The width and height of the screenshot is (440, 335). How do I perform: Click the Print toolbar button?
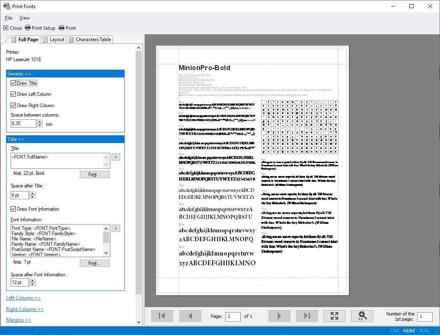point(67,28)
